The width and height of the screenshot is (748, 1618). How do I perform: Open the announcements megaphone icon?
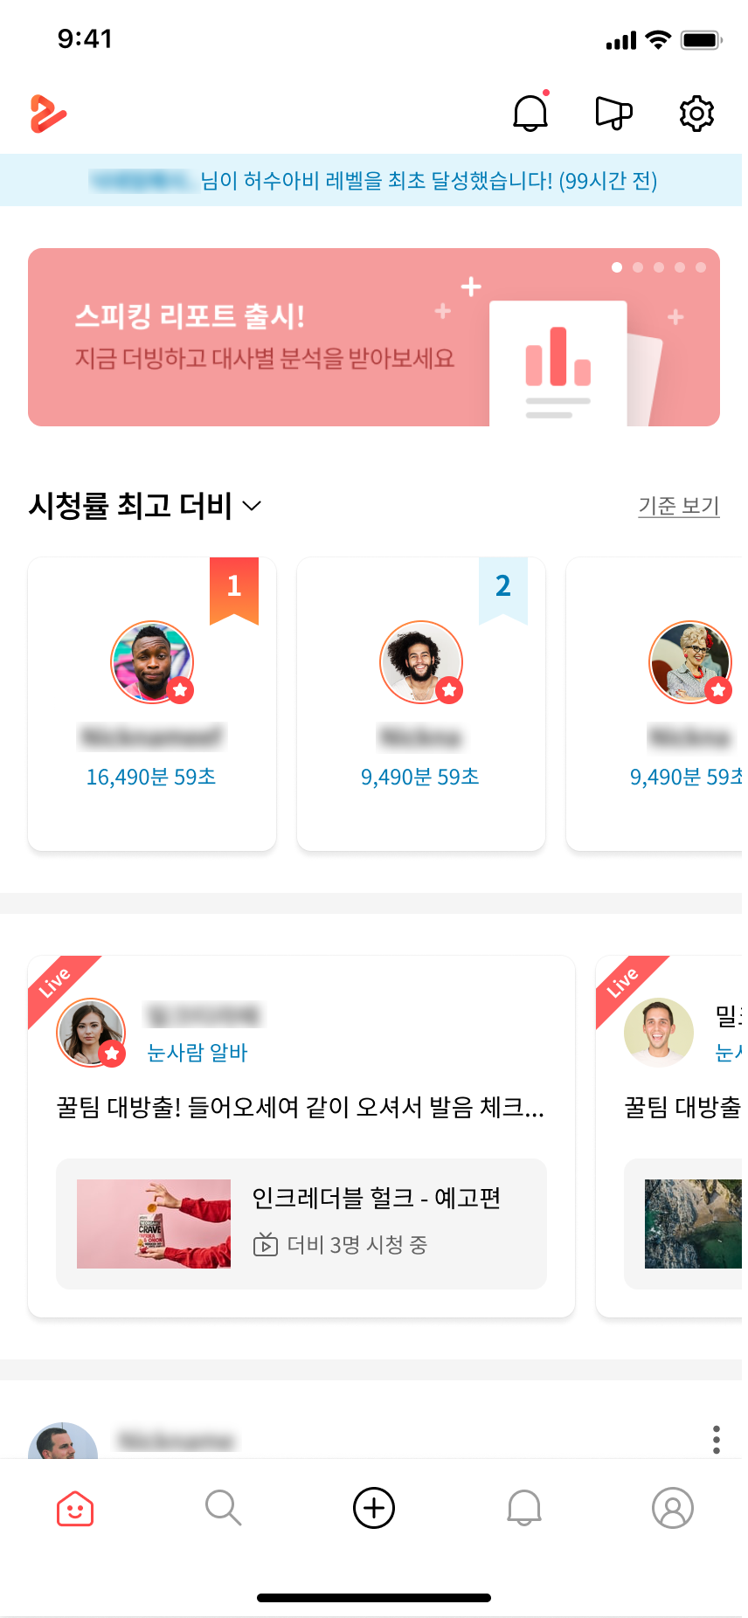tap(613, 113)
